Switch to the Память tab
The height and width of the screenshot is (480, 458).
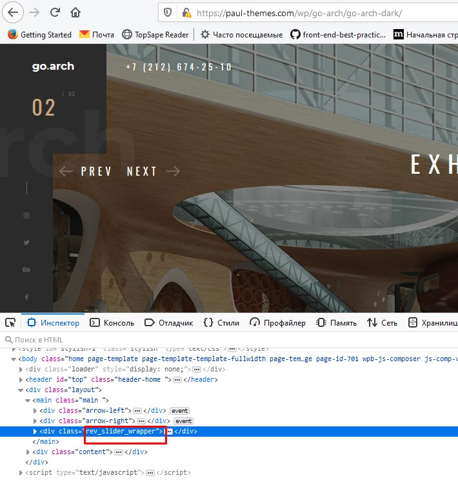pyautogui.click(x=336, y=322)
